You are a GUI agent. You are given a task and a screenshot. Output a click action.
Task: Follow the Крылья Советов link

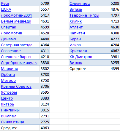[x=16, y=87]
